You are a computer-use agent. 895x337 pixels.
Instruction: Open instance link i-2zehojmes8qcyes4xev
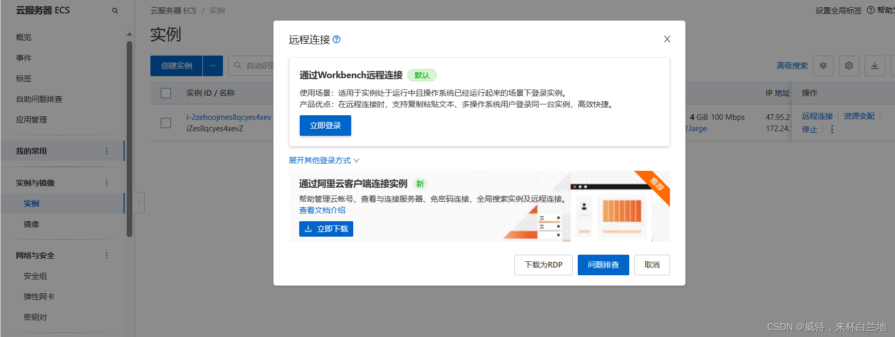[x=229, y=117]
